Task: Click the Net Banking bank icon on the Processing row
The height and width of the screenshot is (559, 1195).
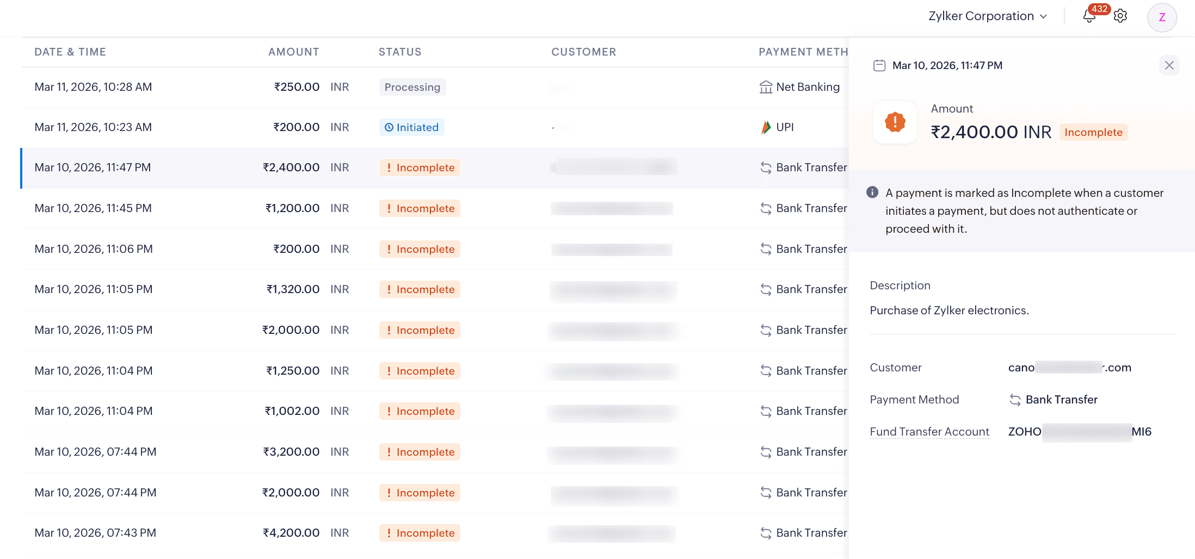Action: [766, 86]
